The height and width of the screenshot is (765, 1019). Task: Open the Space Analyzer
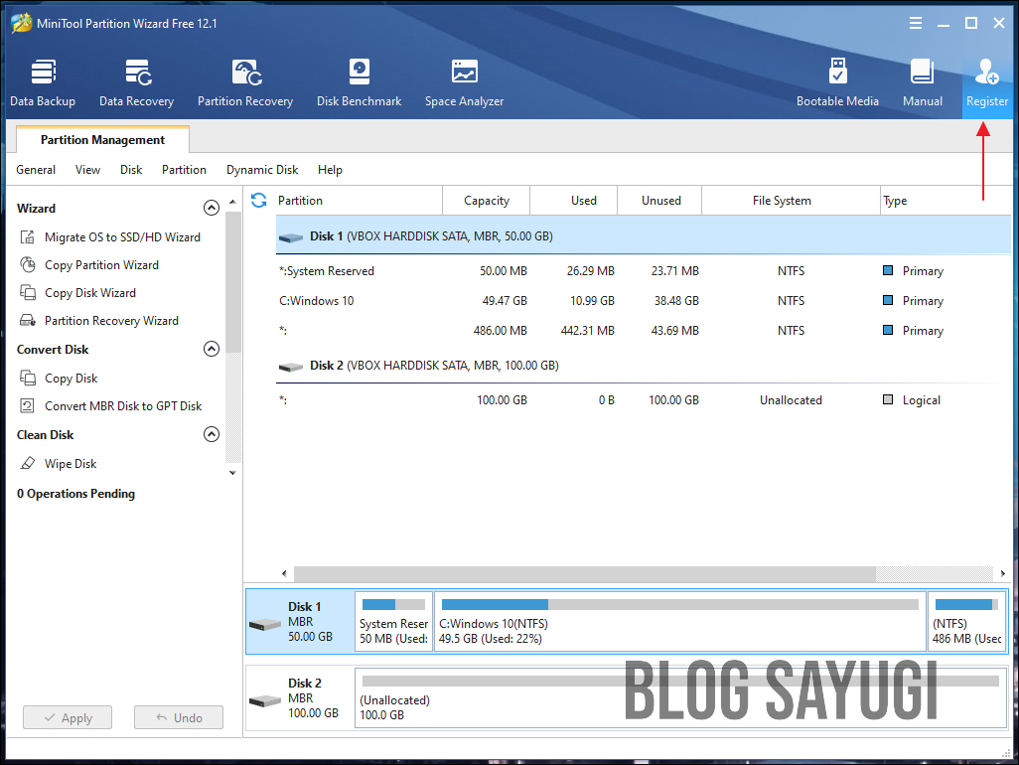click(464, 81)
